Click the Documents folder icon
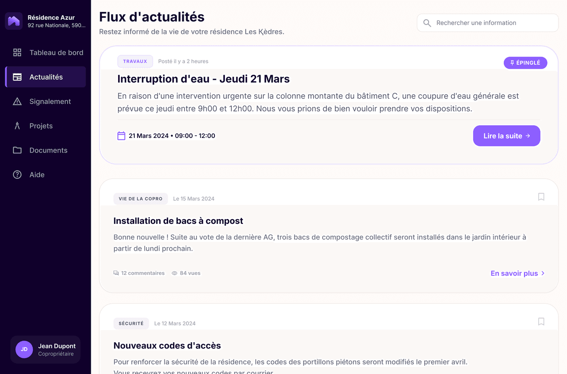This screenshot has height=374, width=567. pyautogui.click(x=17, y=150)
